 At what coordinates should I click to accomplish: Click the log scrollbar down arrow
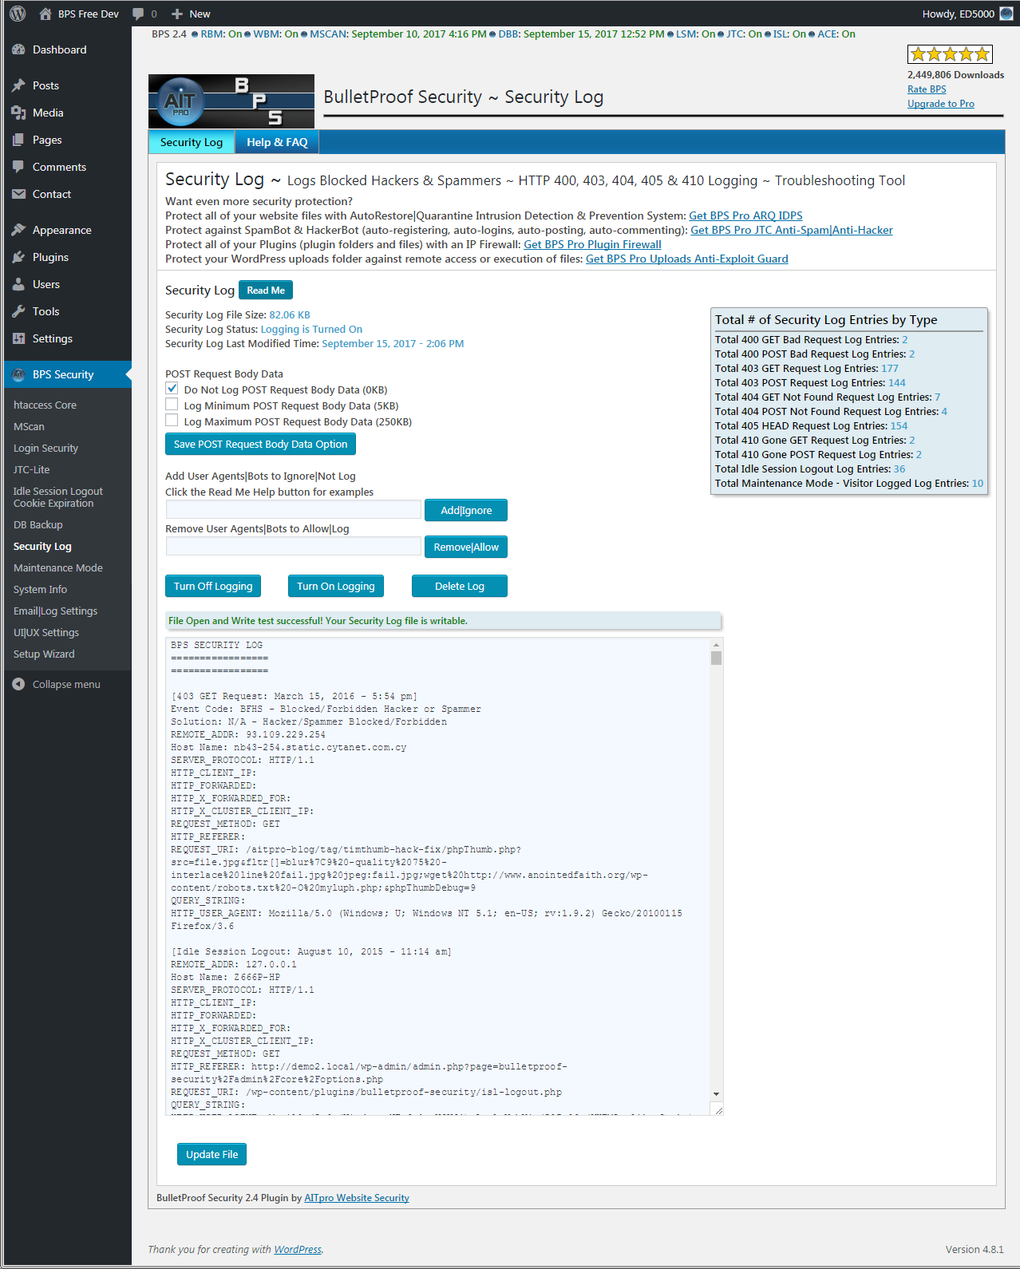tap(717, 1094)
